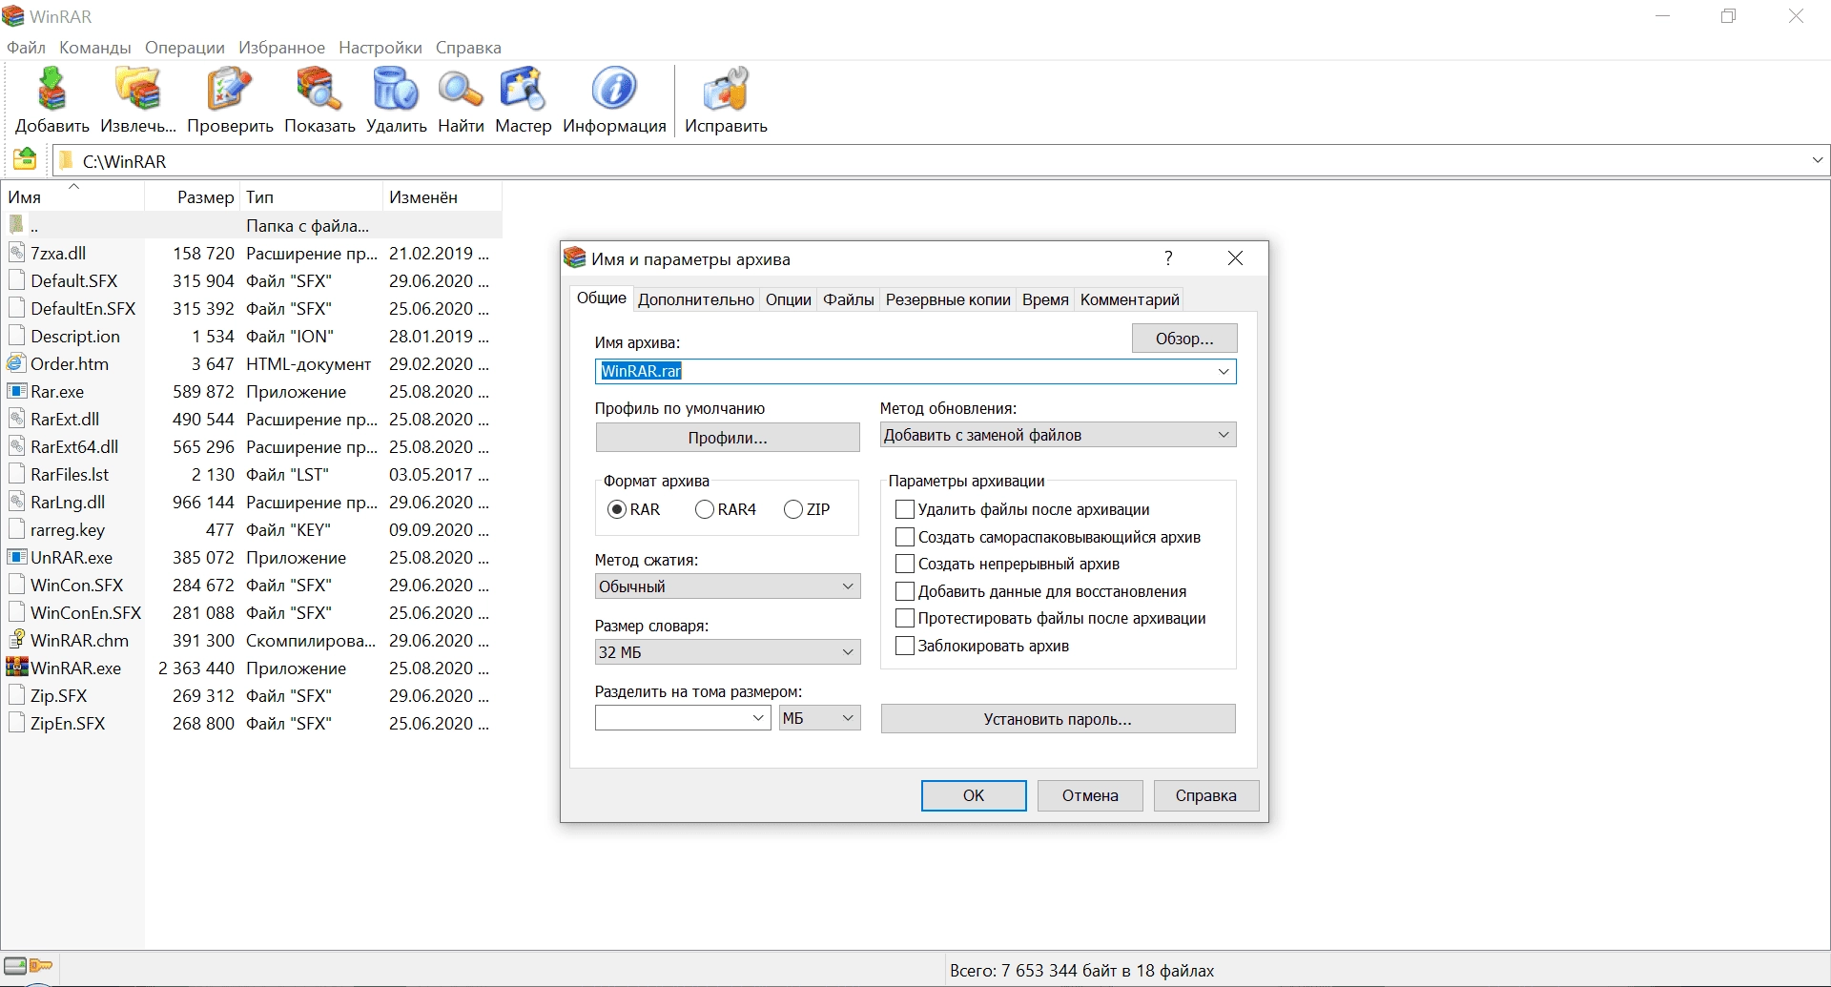Click the RarExt.dll file icon

(16, 419)
